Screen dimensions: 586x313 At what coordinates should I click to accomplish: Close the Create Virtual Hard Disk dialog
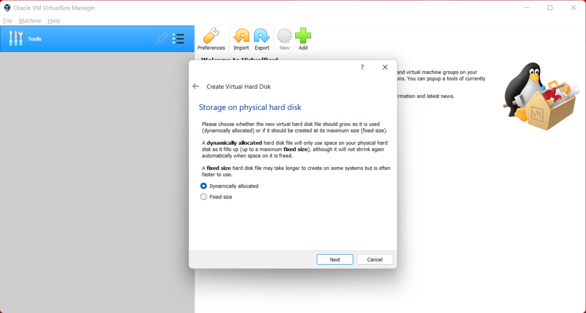coord(385,67)
